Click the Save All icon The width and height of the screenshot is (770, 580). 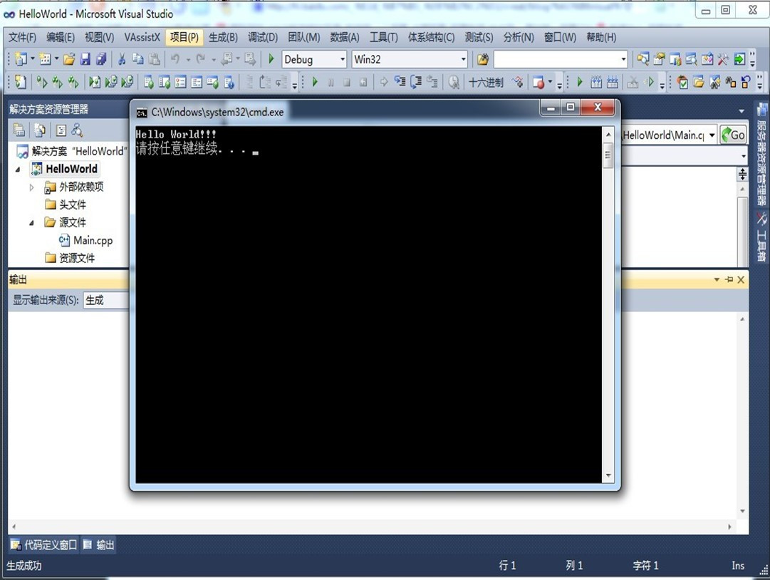pyautogui.click(x=101, y=59)
